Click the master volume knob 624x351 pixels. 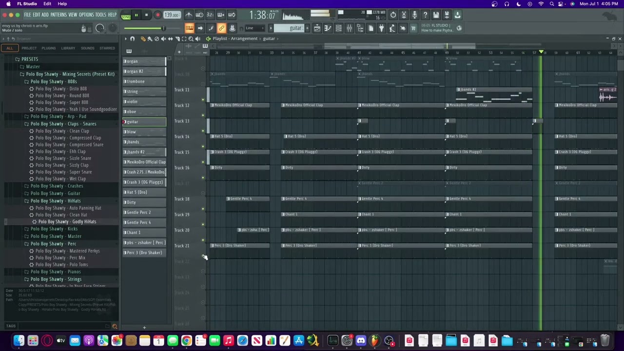point(100,28)
